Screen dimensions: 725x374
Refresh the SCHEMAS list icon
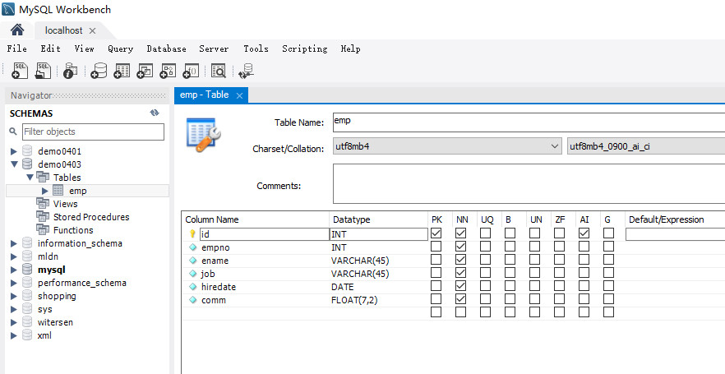155,113
